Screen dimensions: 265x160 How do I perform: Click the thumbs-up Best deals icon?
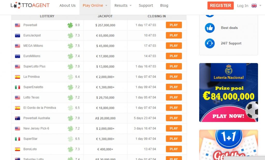210,28
